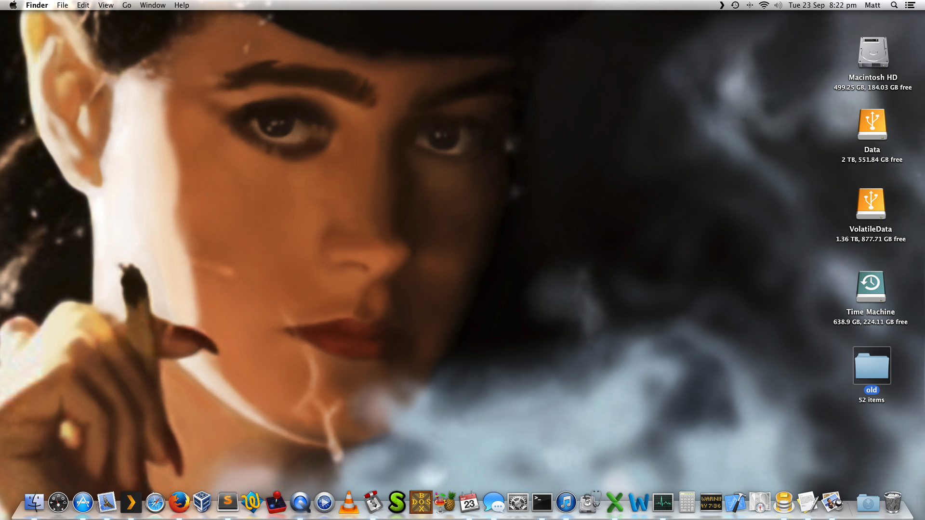Open the File menu
Screen dimensions: 925x520
click(62, 5)
